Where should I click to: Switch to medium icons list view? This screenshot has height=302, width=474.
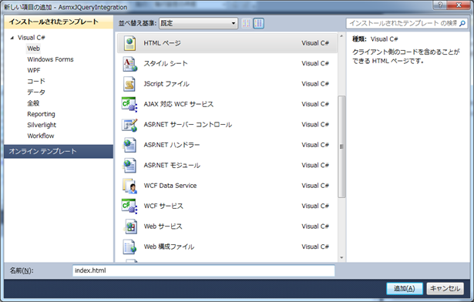click(x=259, y=23)
